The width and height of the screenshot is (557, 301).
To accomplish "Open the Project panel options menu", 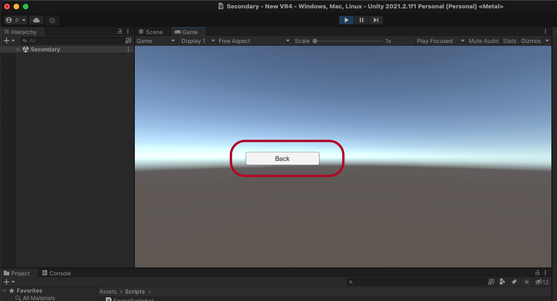I will click(x=545, y=273).
